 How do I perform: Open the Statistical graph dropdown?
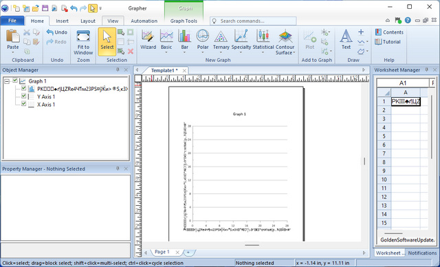pyautogui.click(x=263, y=52)
